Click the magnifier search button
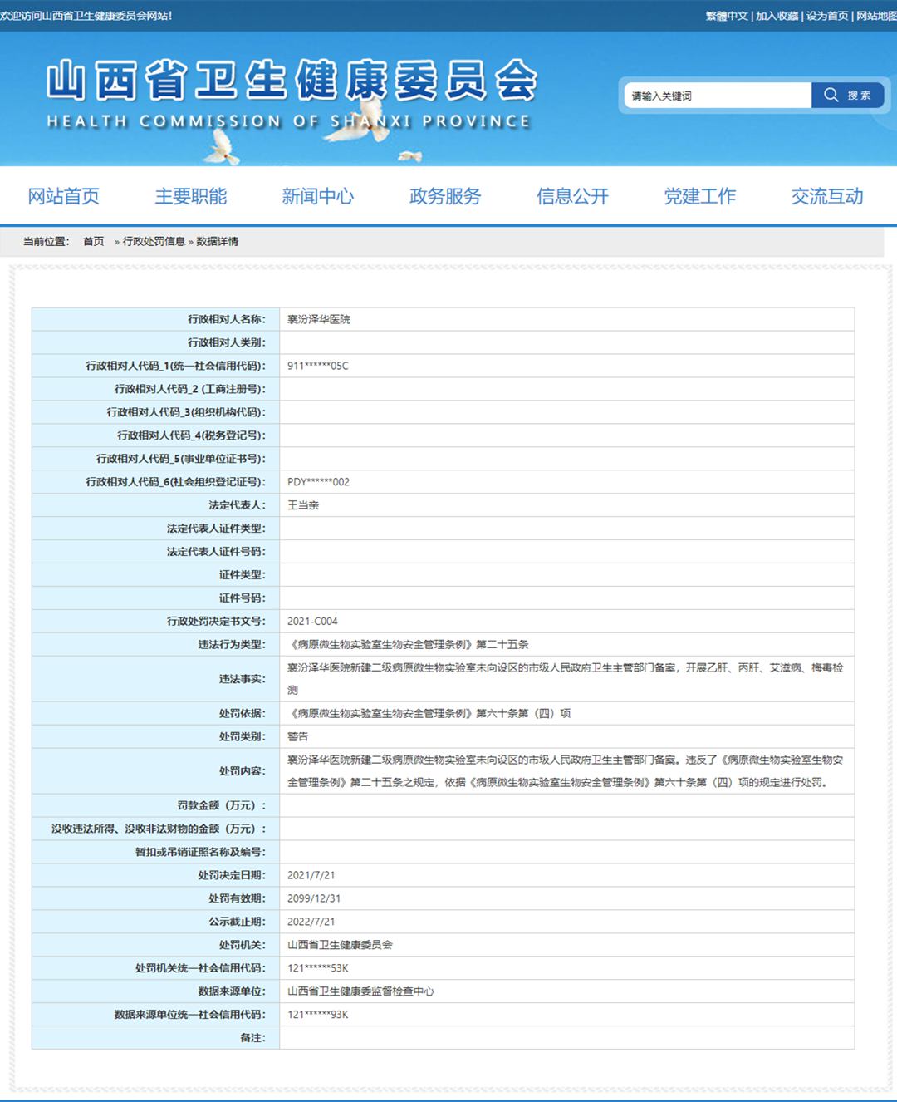The height and width of the screenshot is (1102, 897). click(x=846, y=96)
